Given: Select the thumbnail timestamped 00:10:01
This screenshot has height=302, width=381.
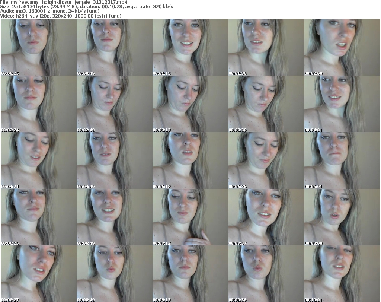Looking at the screenshot, I should click(x=342, y=274).
